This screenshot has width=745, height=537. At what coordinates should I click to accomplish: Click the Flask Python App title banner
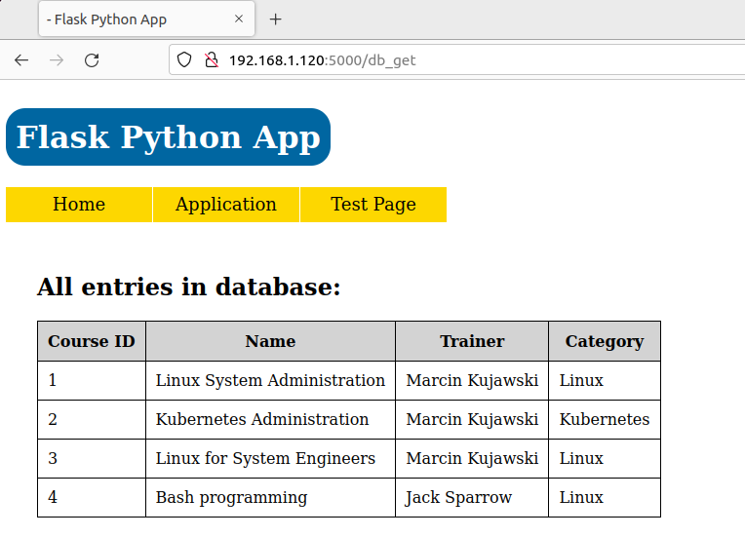coord(168,137)
